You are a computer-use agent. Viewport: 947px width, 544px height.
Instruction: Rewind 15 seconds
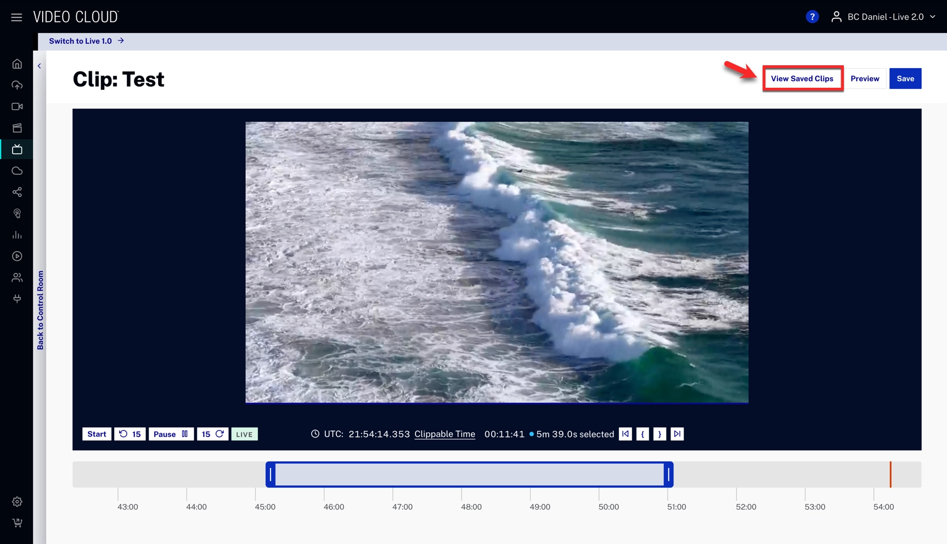pyautogui.click(x=130, y=434)
